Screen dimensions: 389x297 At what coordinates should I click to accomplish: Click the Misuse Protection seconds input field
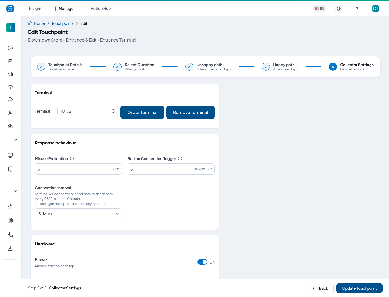point(78,169)
